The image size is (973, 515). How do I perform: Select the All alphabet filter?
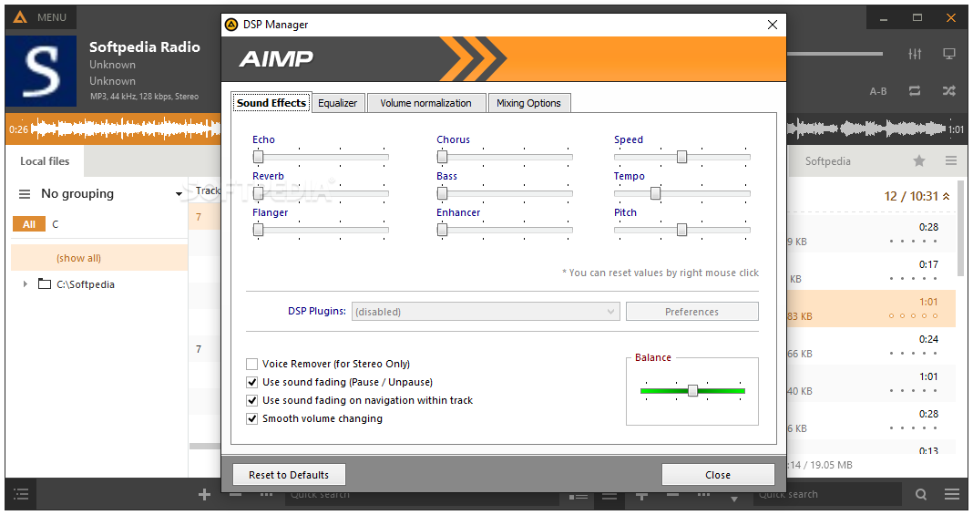pyautogui.click(x=29, y=224)
